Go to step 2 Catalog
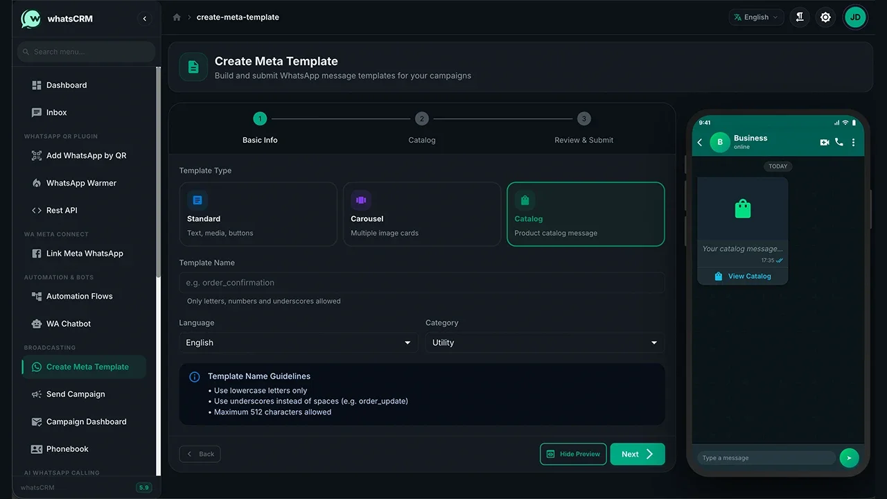Screen dimensions: 887x499 click(422, 128)
